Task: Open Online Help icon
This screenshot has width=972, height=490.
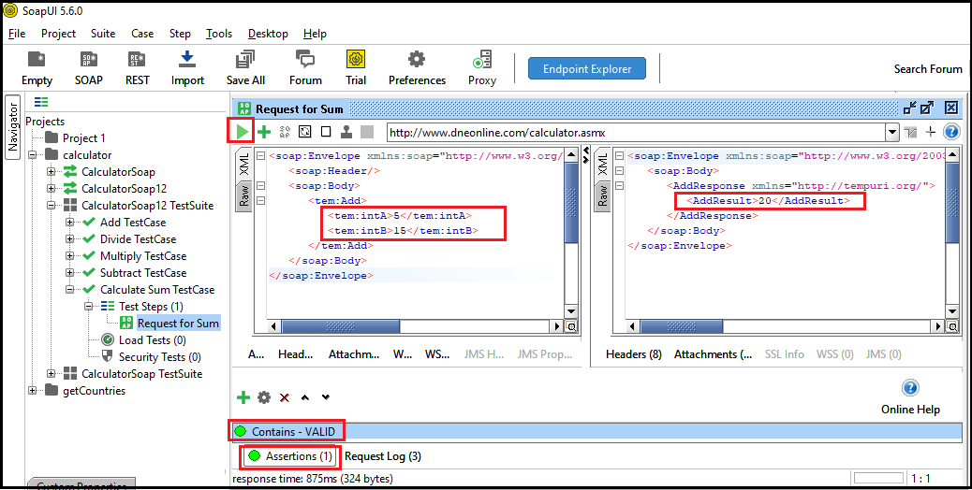Action: click(910, 388)
